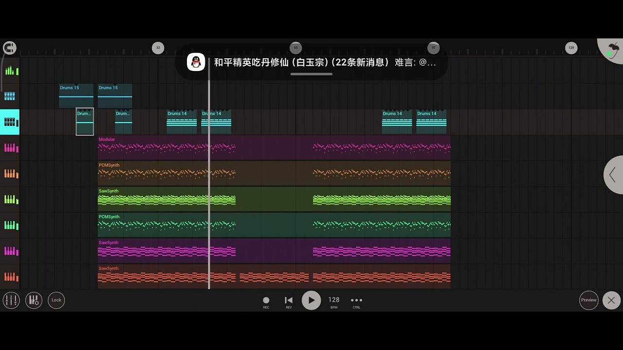
Task: Select the outlined Drum clip on cyan track
Action: 85,122
